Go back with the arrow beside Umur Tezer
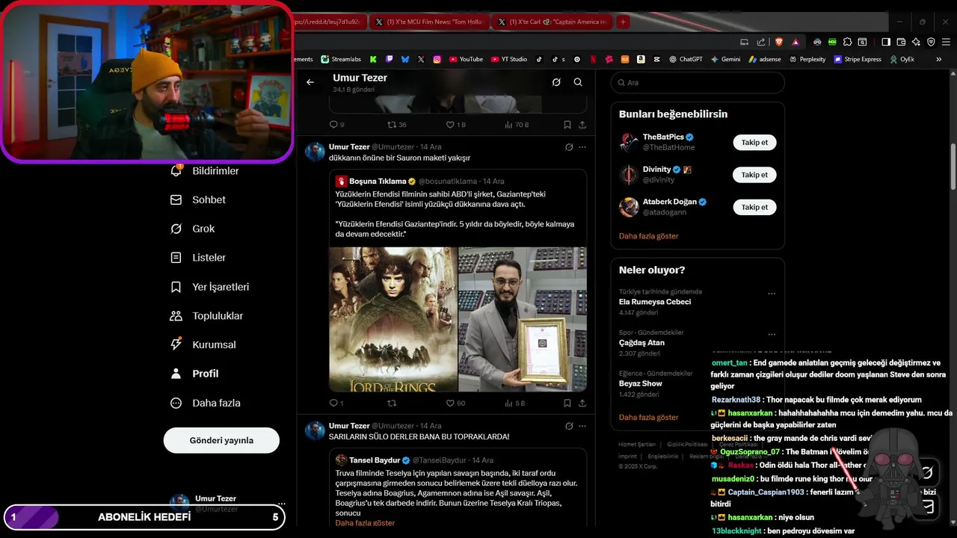Image resolution: width=957 pixels, height=538 pixels. point(310,82)
